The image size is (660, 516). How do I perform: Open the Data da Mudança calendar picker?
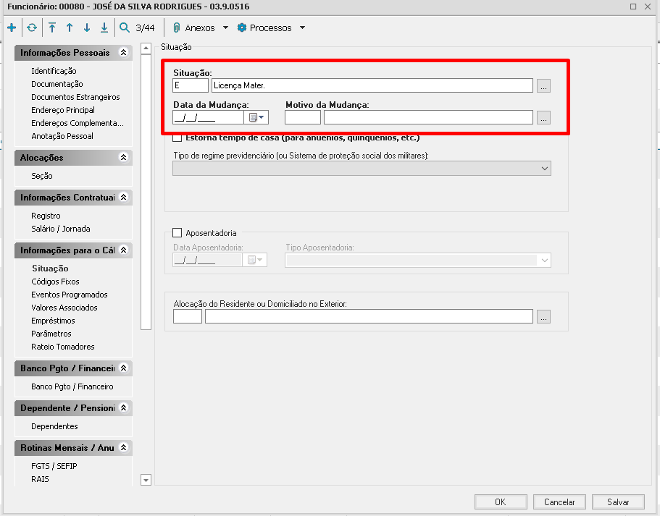256,117
